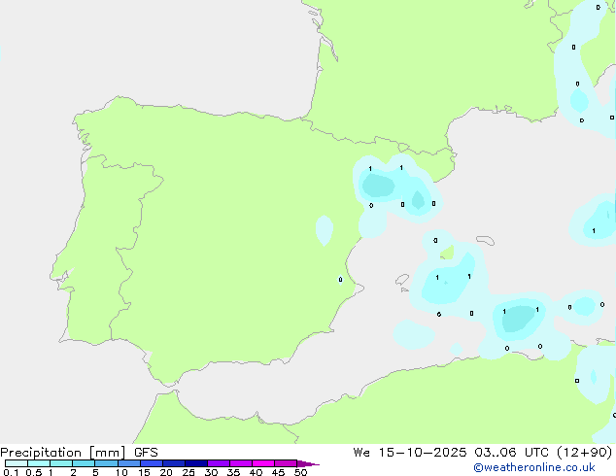
Task: Pick the magenta swatch between 40 and 45
Action: coord(263,463)
